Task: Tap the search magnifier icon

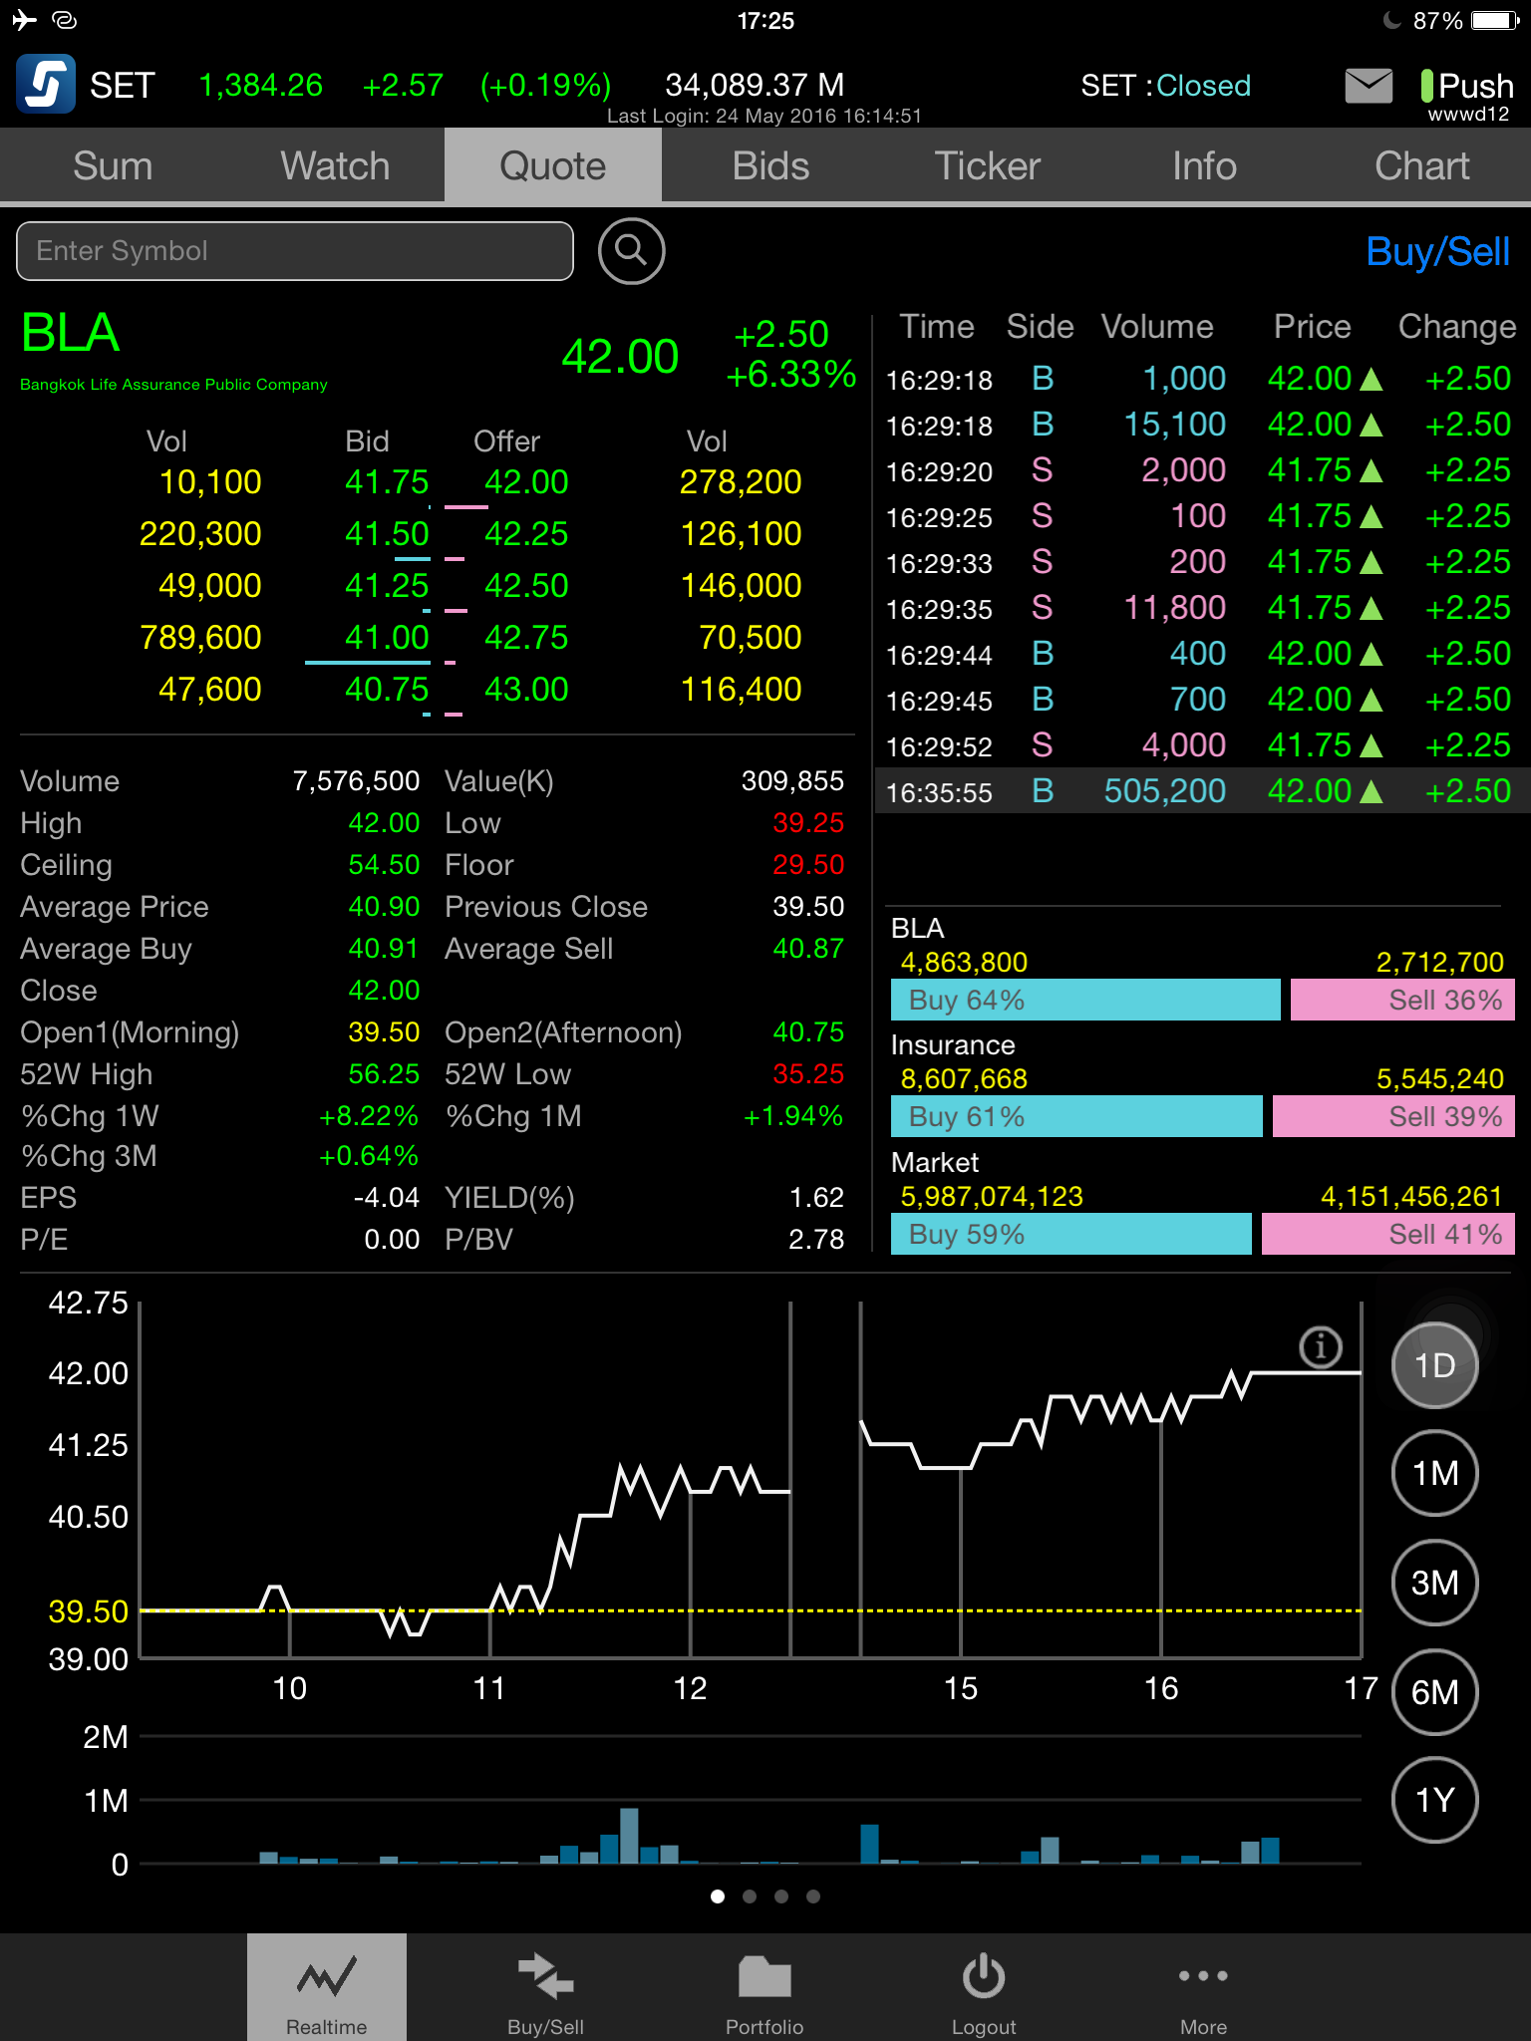Action: click(631, 251)
